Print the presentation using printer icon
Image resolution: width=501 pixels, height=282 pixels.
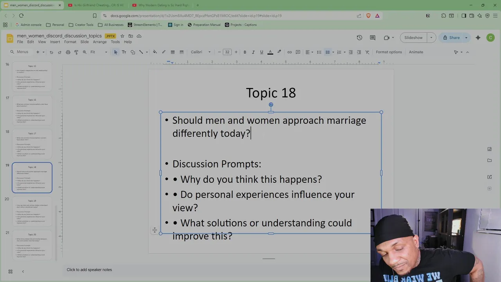68,52
